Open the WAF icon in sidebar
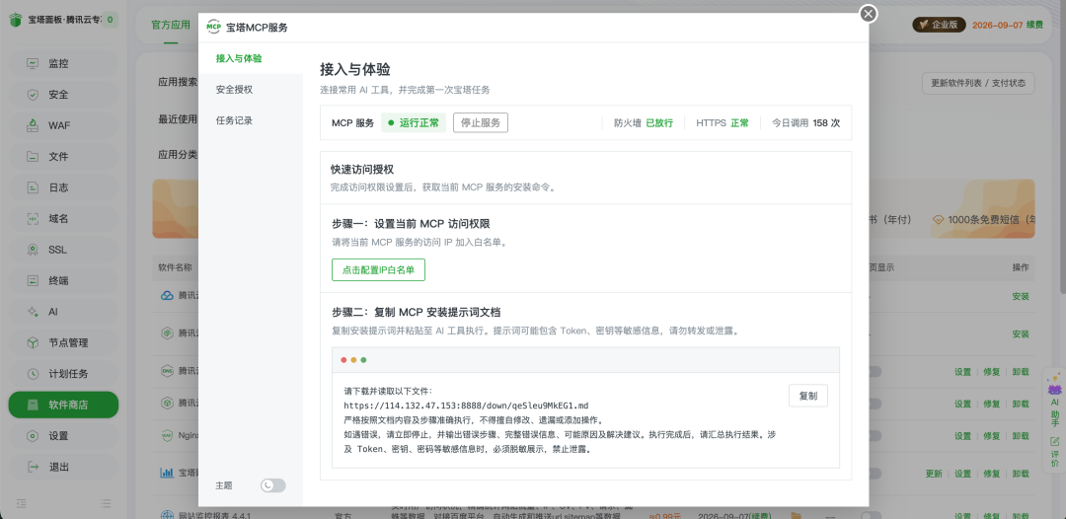 (32, 125)
